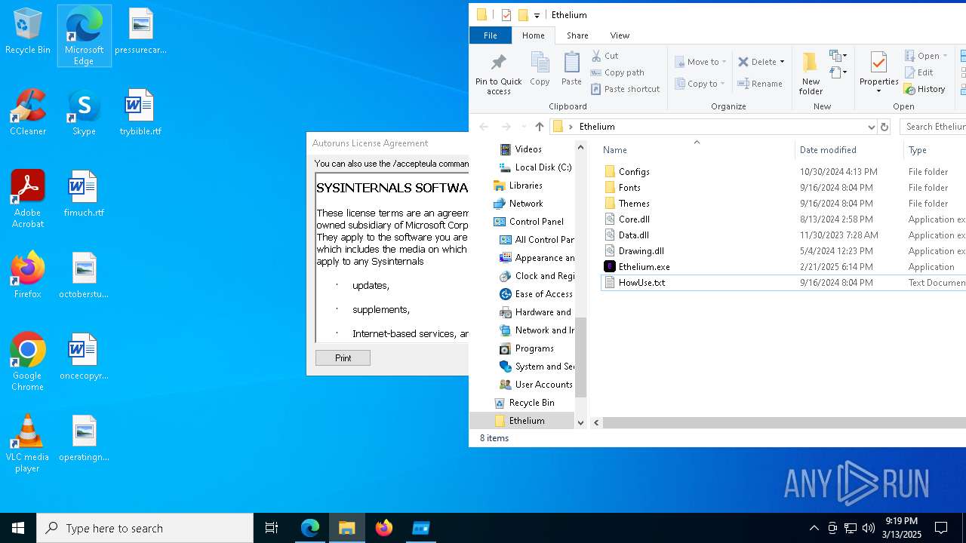
Task: Open Task View on taskbar
Action: (x=272, y=528)
